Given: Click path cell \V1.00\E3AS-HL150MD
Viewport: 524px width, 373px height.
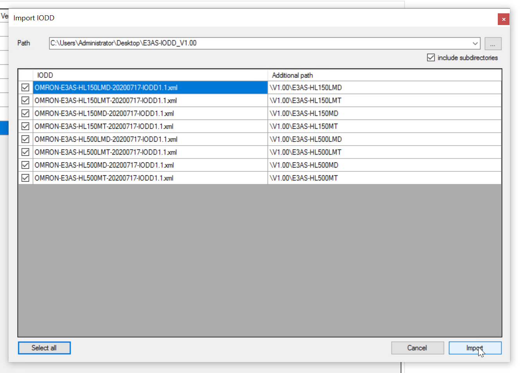Looking at the screenshot, I should click(x=385, y=114).
